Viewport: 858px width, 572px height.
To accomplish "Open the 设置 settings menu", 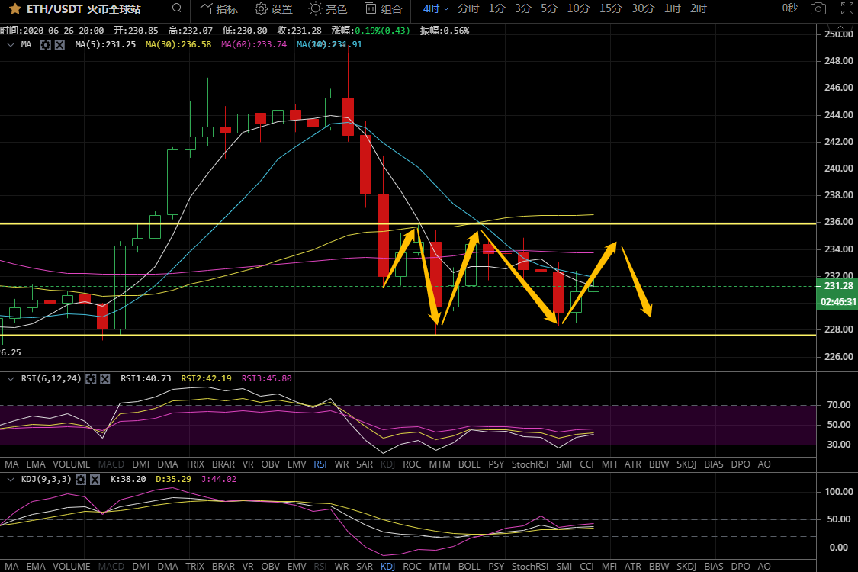I will [x=274, y=9].
